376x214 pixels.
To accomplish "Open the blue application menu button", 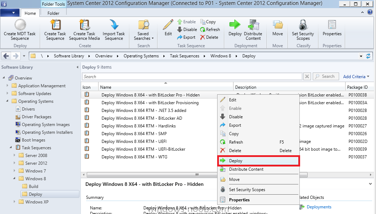I will [x=10, y=13].
